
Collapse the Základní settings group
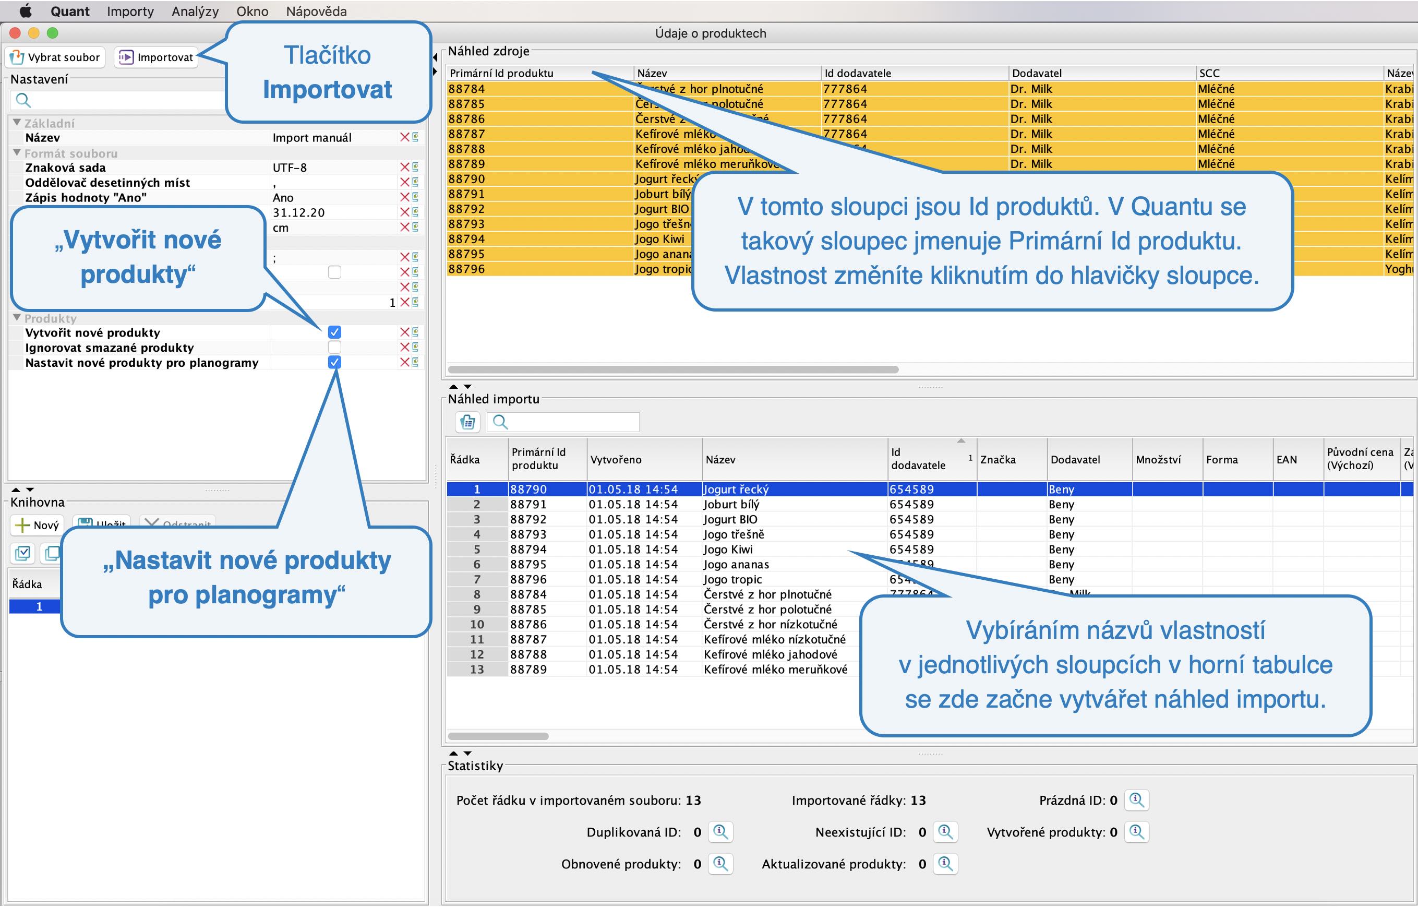click(x=17, y=123)
